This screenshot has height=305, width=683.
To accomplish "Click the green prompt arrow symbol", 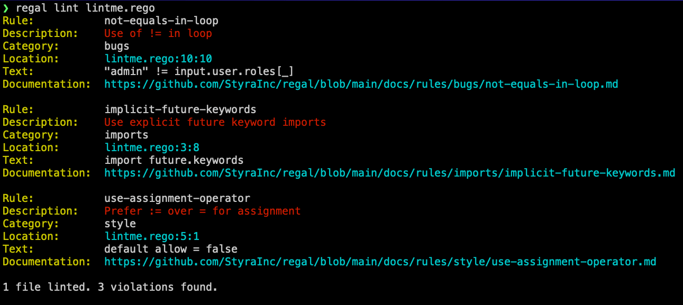I will 6,8.
